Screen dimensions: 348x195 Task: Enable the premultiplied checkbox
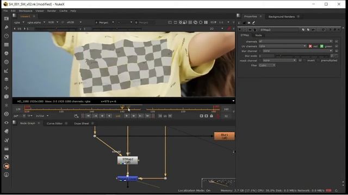[319, 60]
